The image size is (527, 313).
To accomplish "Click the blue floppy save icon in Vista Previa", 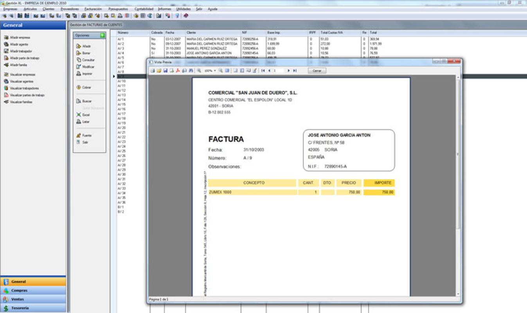I will (165, 71).
